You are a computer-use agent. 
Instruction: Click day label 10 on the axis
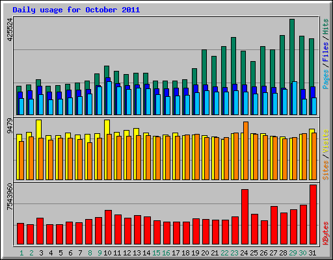[107, 253]
